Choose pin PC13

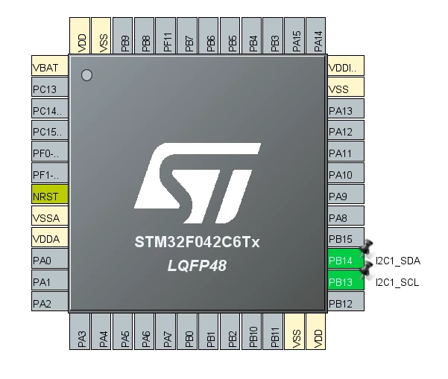tap(50, 87)
